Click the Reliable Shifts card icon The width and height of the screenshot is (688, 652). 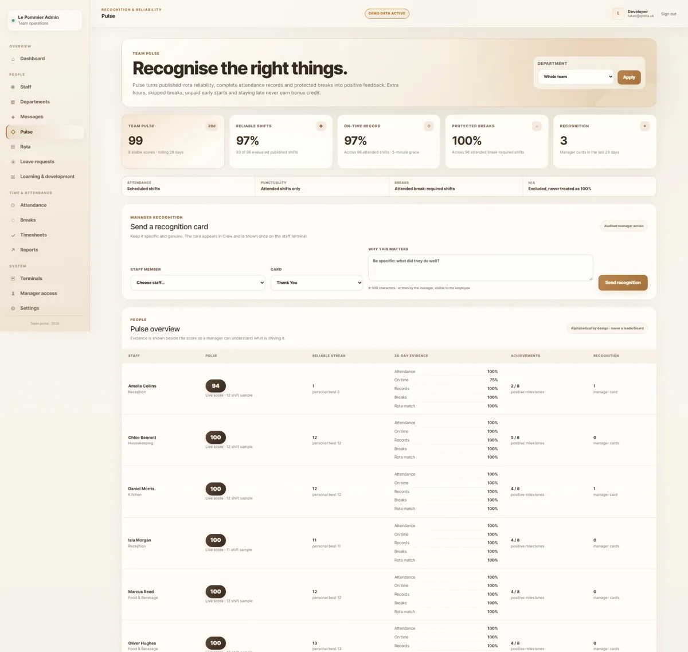tap(321, 126)
